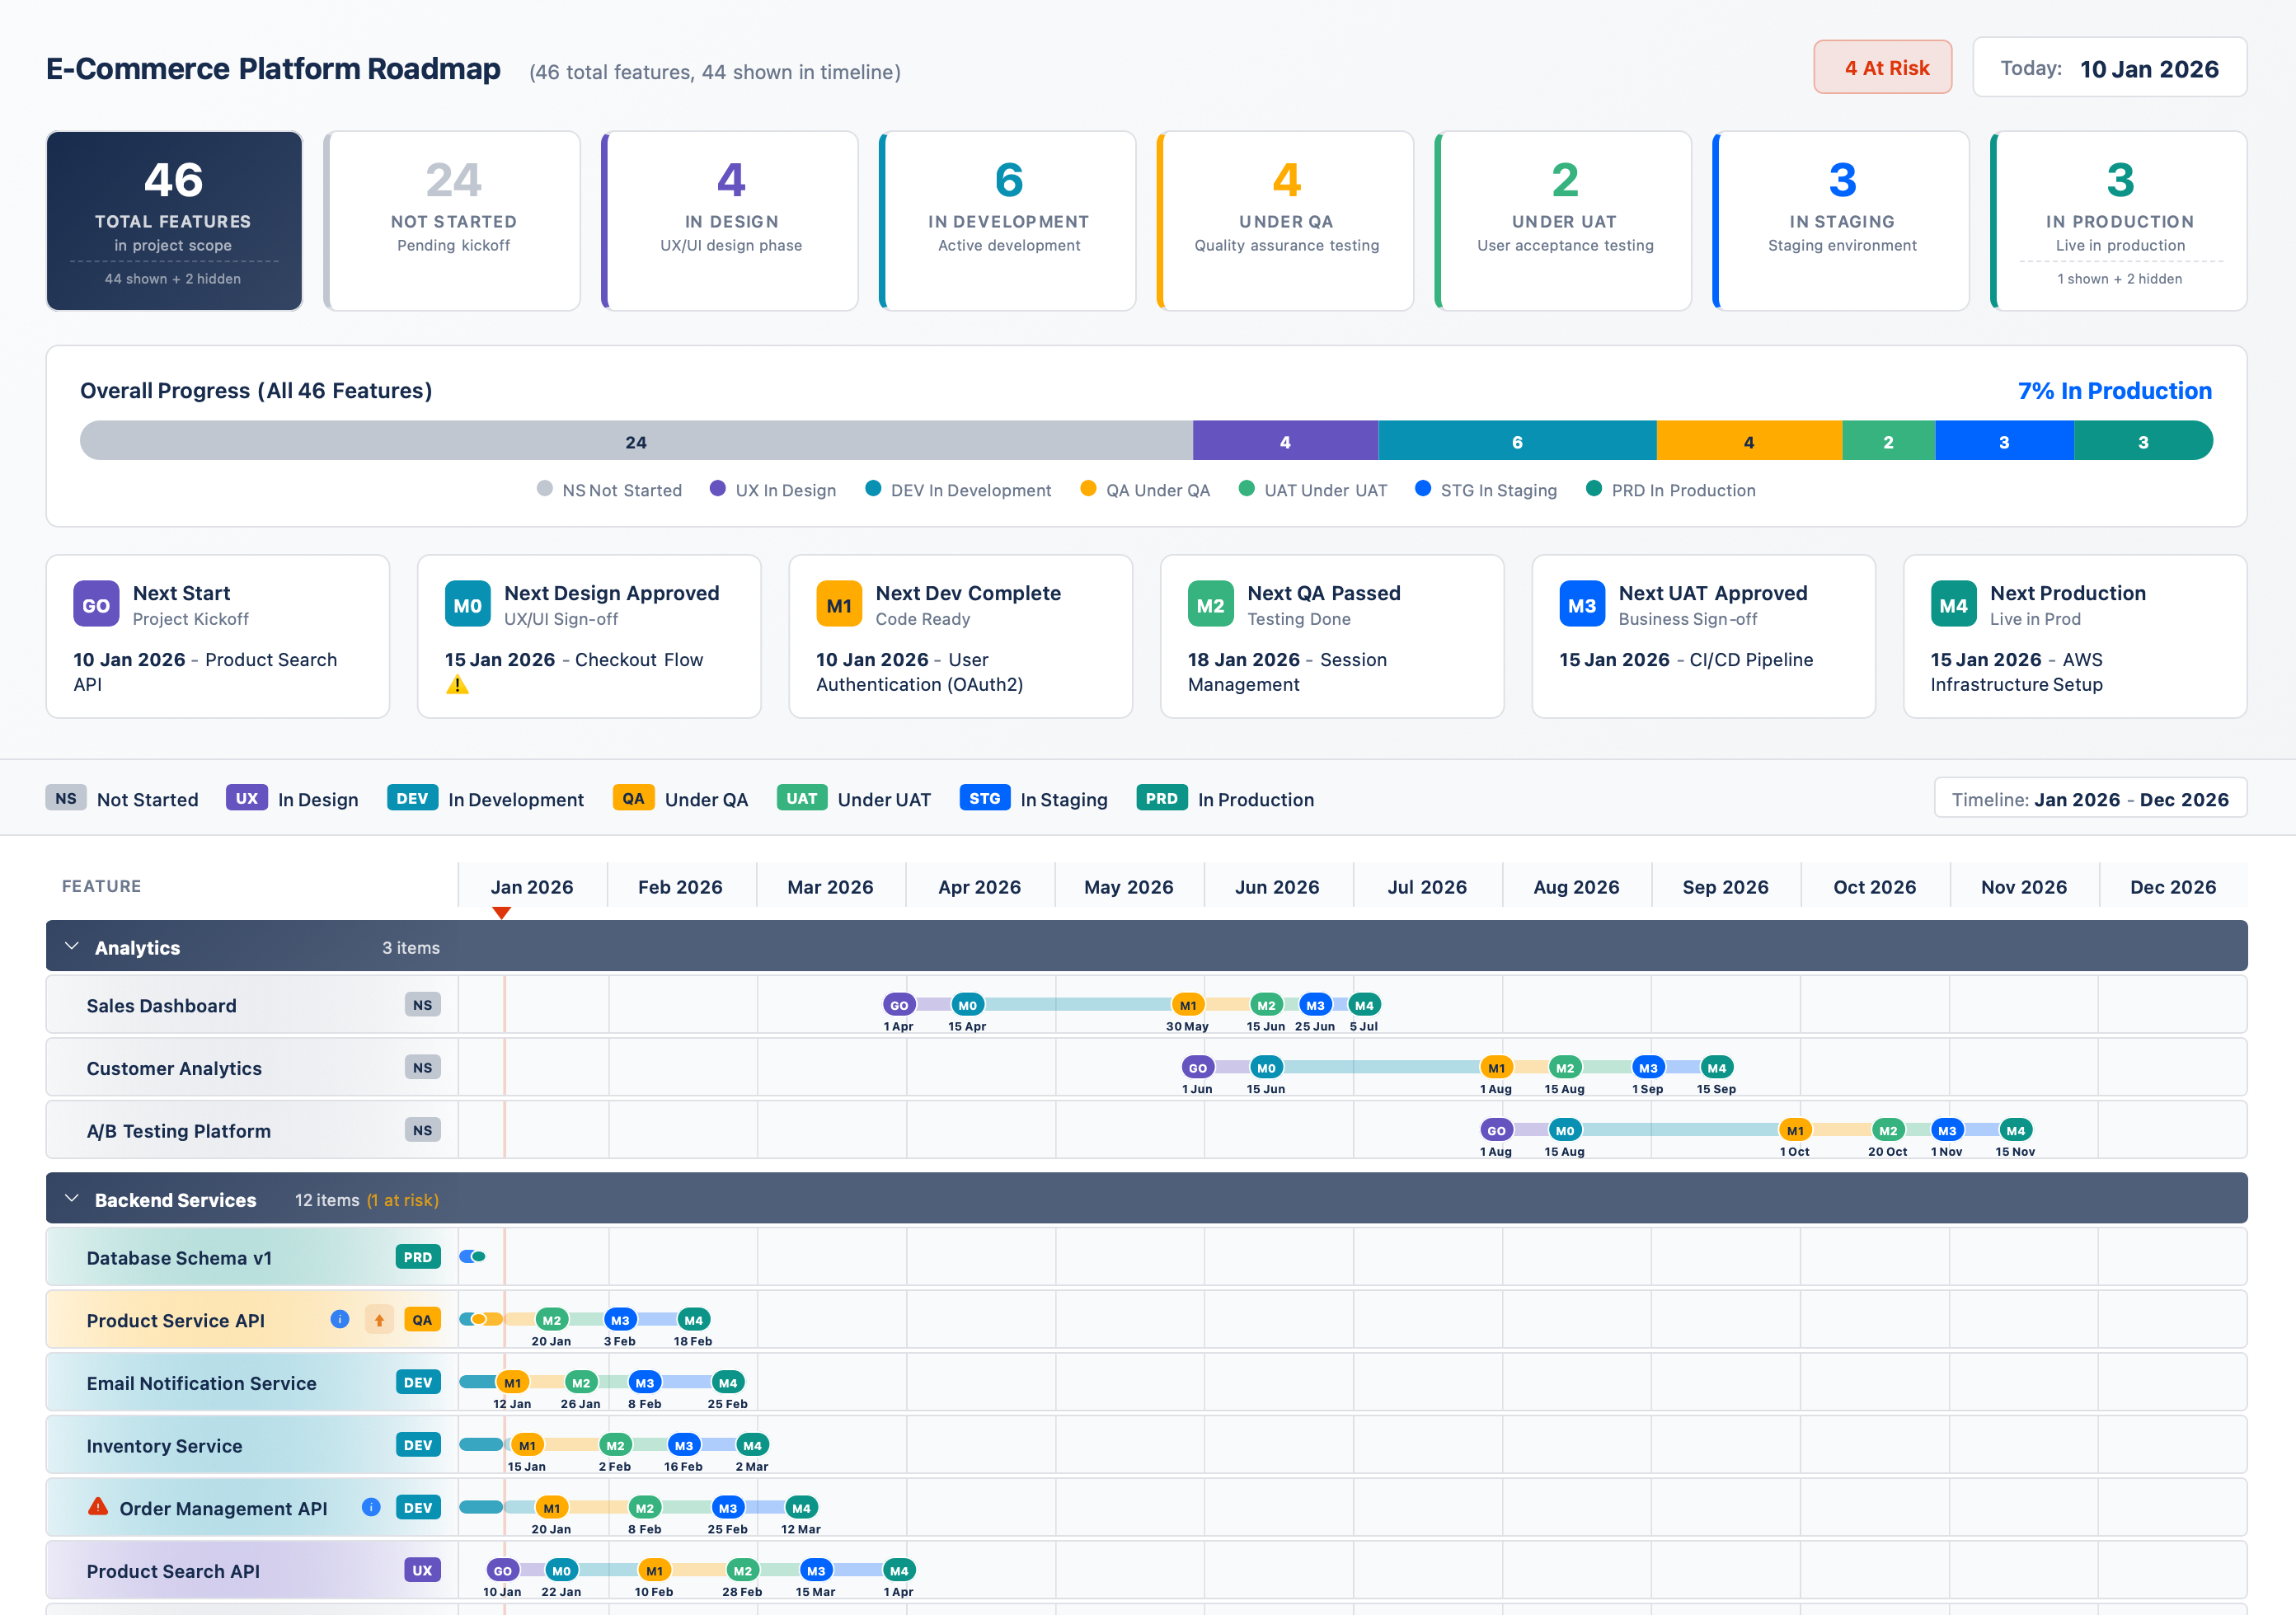Select the Feb 2026 month header
The width and height of the screenshot is (2296, 1615).
coord(681,886)
